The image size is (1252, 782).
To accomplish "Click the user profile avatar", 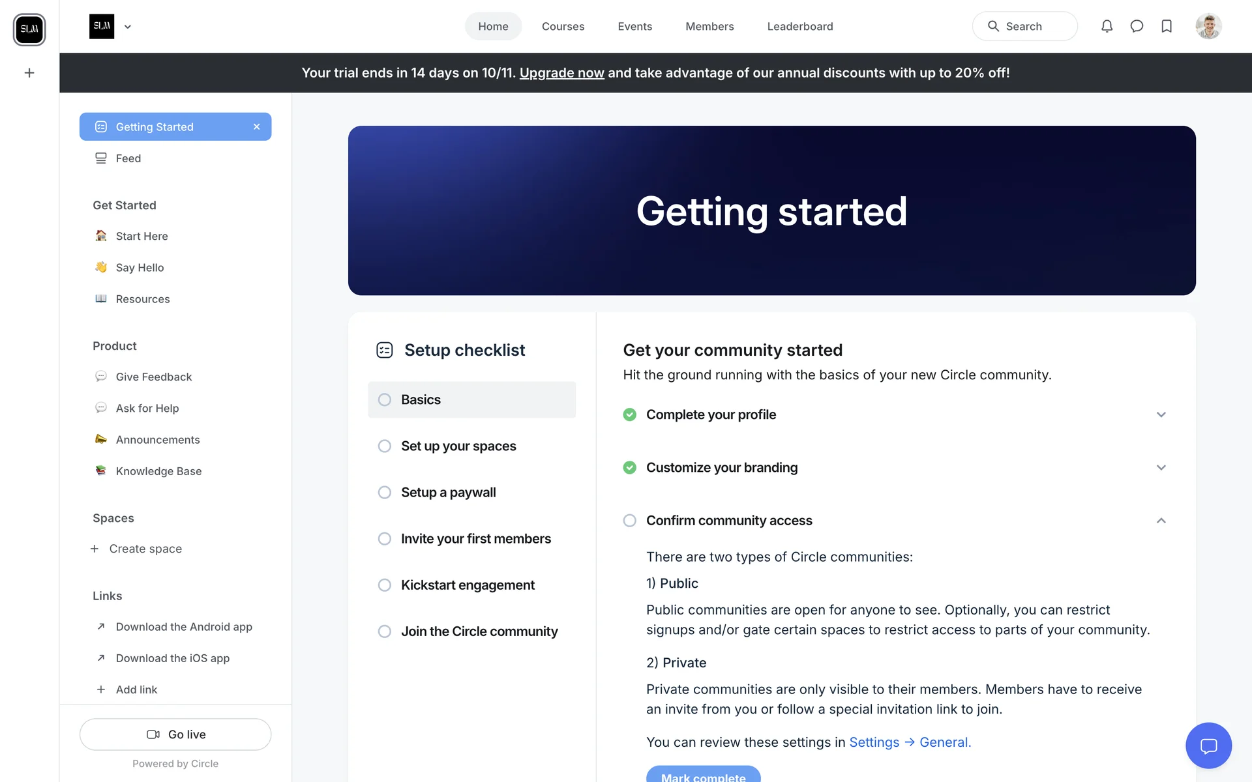I will pos(1208,26).
